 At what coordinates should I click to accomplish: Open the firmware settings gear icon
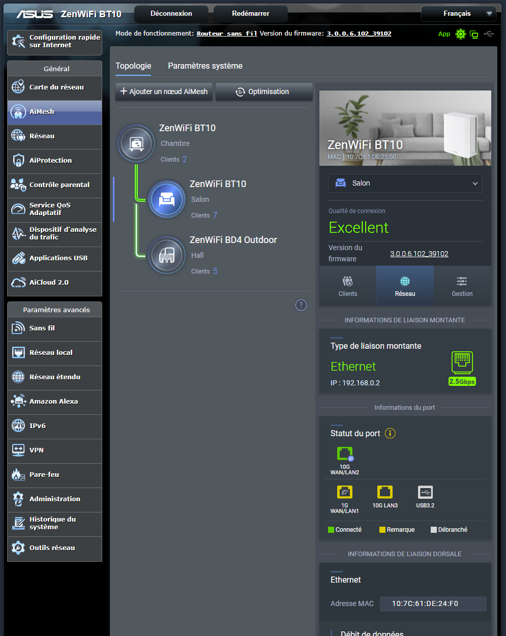461,34
